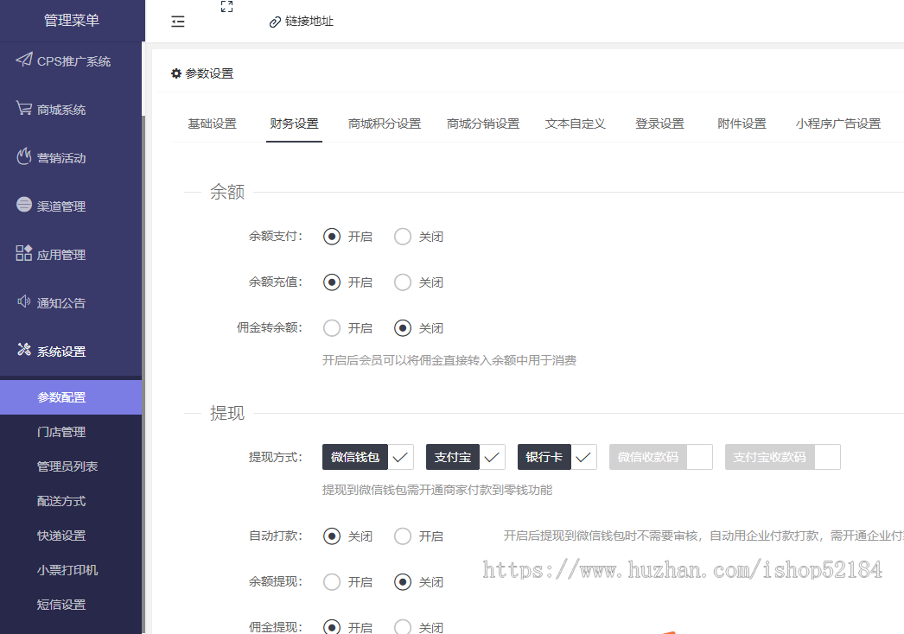The width and height of the screenshot is (904, 634).
Task: Expand 渠道管理 menu
Action: (71, 206)
